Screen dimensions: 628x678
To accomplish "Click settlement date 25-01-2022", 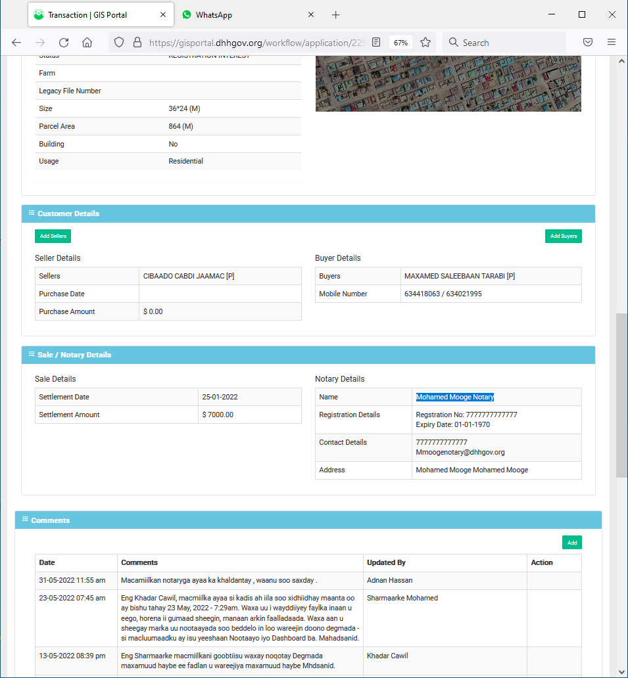I will tap(220, 397).
